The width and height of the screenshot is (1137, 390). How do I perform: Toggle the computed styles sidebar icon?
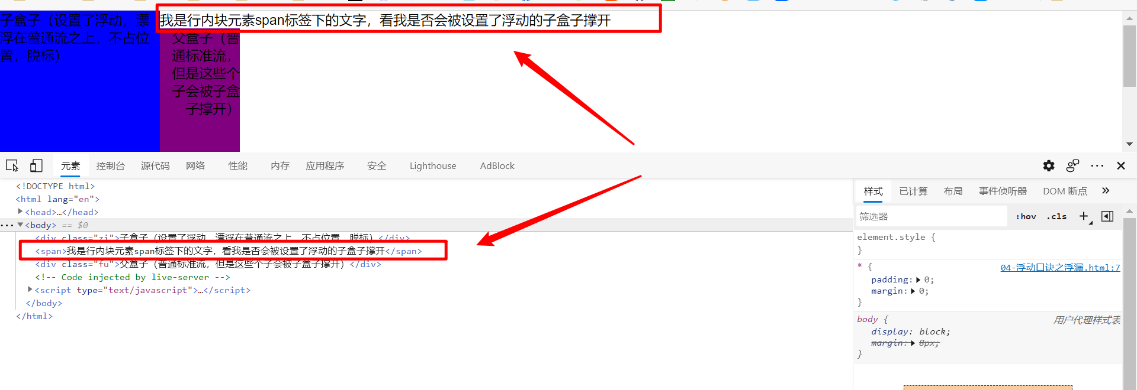pos(1107,216)
